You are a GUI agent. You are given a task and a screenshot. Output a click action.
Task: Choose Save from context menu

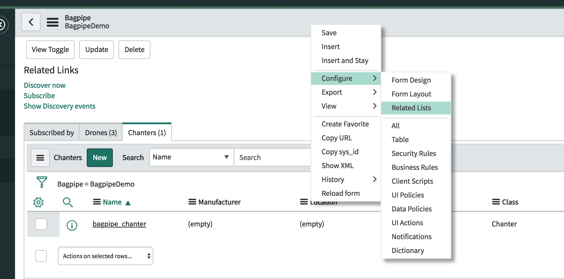[x=346, y=33]
